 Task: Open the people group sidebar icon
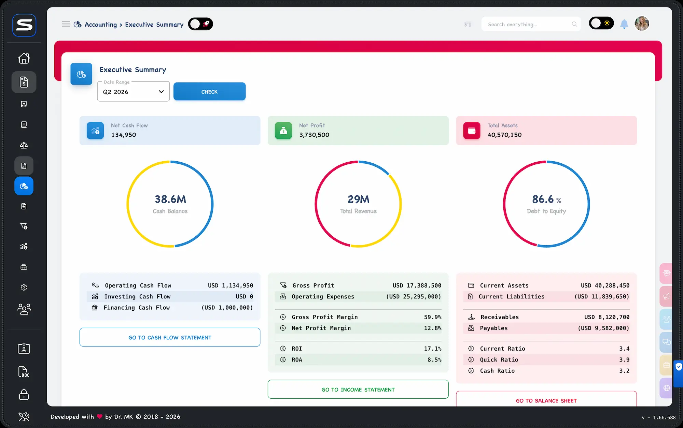pyautogui.click(x=24, y=309)
